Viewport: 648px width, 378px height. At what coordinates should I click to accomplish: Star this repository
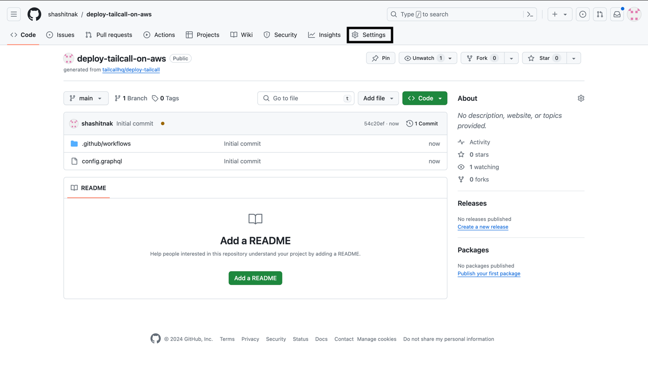[x=544, y=58]
